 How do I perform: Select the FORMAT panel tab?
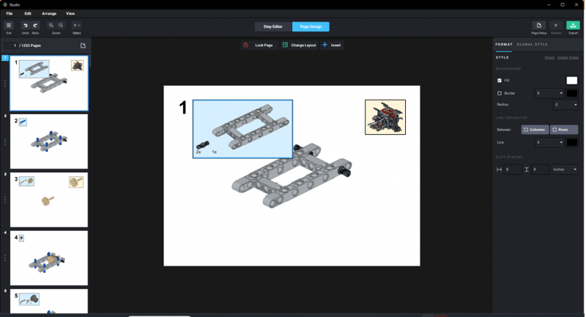[x=504, y=45]
